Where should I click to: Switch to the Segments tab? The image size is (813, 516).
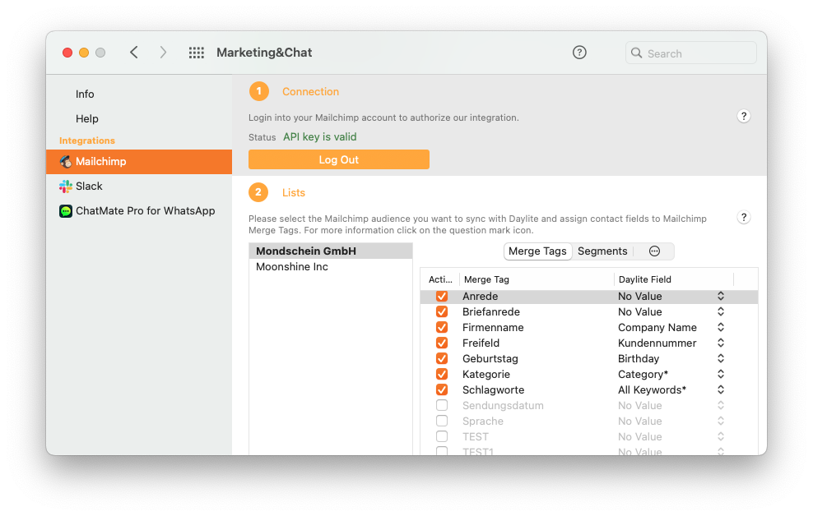pos(602,251)
